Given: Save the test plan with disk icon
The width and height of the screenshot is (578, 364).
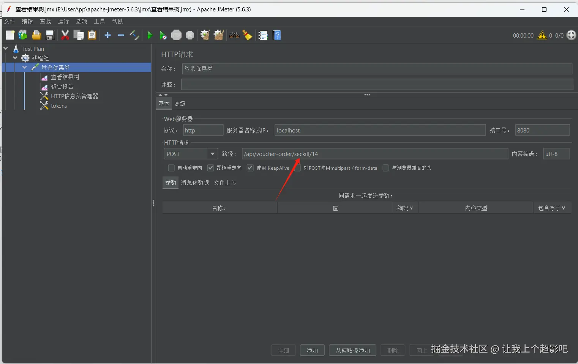Looking at the screenshot, I should click(x=50, y=35).
